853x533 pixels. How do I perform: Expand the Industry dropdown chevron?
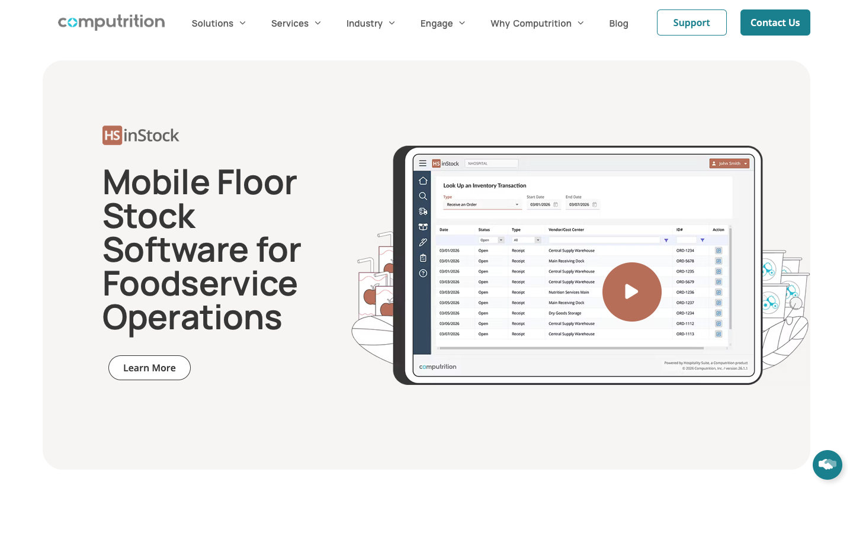pyautogui.click(x=392, y=23)
